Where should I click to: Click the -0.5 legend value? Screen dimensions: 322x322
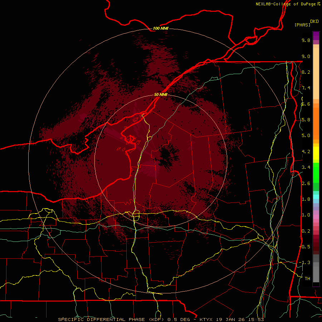point(304,247)
